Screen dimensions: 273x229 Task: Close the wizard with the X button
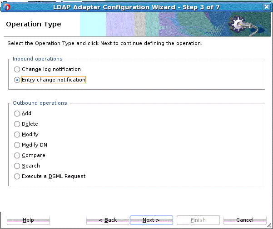[x=266, y=7]
